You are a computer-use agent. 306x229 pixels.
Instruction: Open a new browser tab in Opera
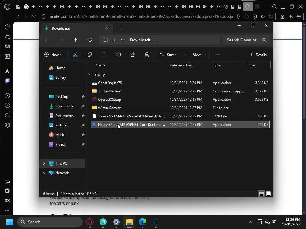pyautogui.click(x=257, y=7)
